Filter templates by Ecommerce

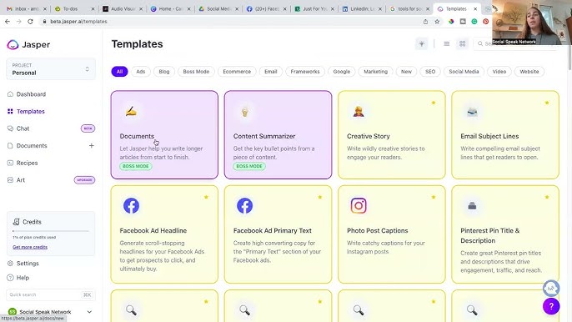237,72
